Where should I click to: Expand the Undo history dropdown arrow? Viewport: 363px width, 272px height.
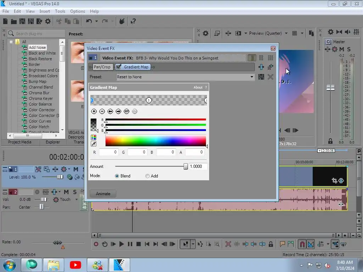coord(96,21)
